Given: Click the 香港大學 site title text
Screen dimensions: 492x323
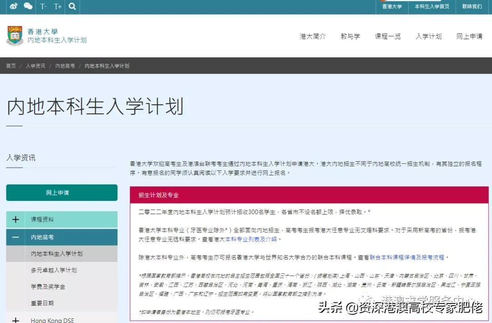Looking at the screenshot, I should [x=43, y=31].
